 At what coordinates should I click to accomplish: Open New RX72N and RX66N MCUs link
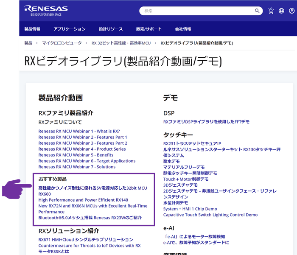tap(93, 209)
